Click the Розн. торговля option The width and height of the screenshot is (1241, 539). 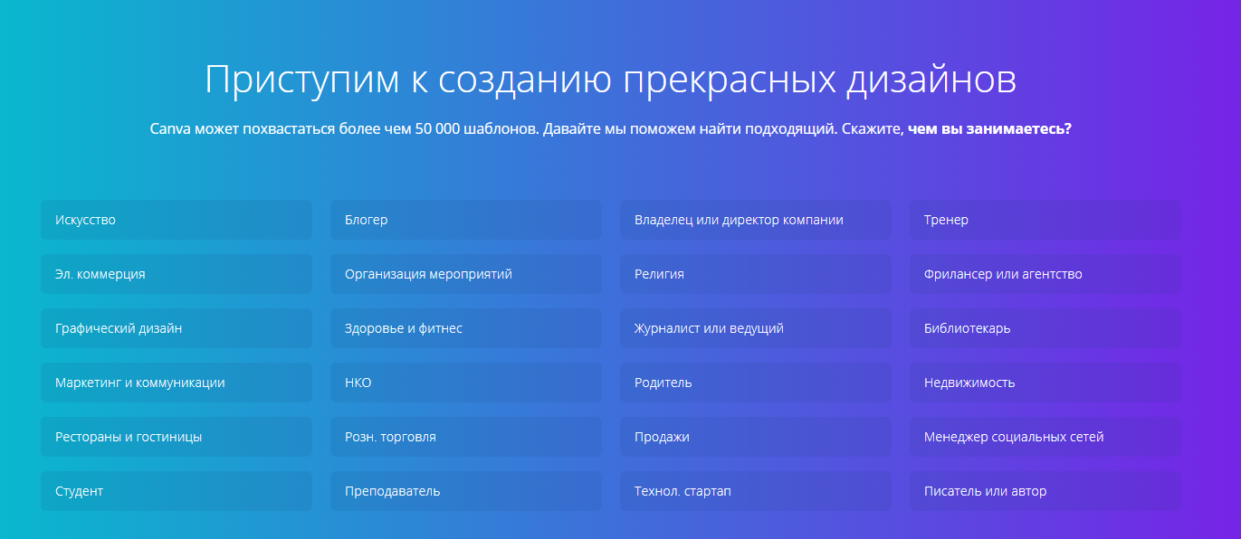point(466,437)
